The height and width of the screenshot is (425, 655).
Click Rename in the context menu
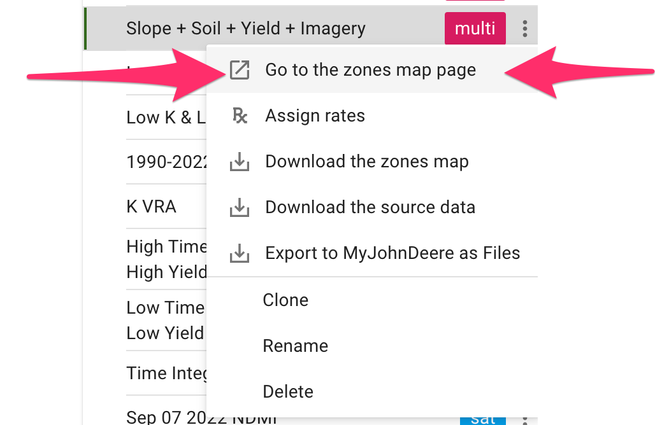295,345
